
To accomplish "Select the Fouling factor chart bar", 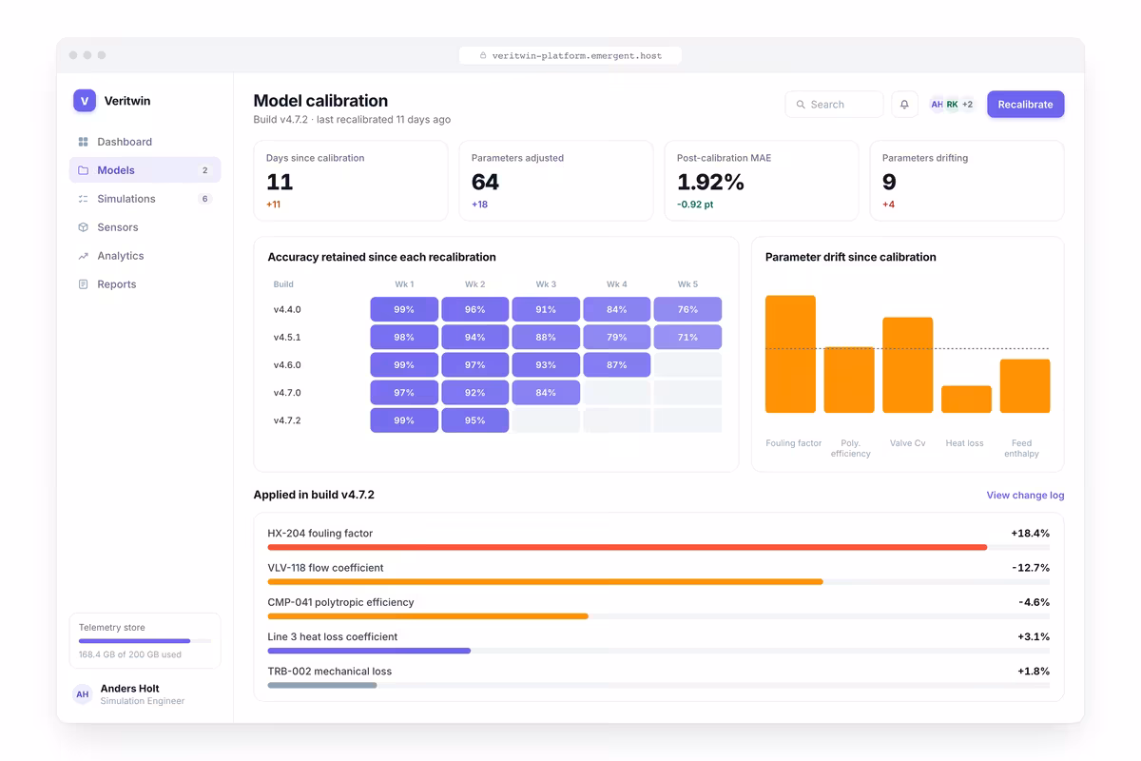I will [790, 354].
